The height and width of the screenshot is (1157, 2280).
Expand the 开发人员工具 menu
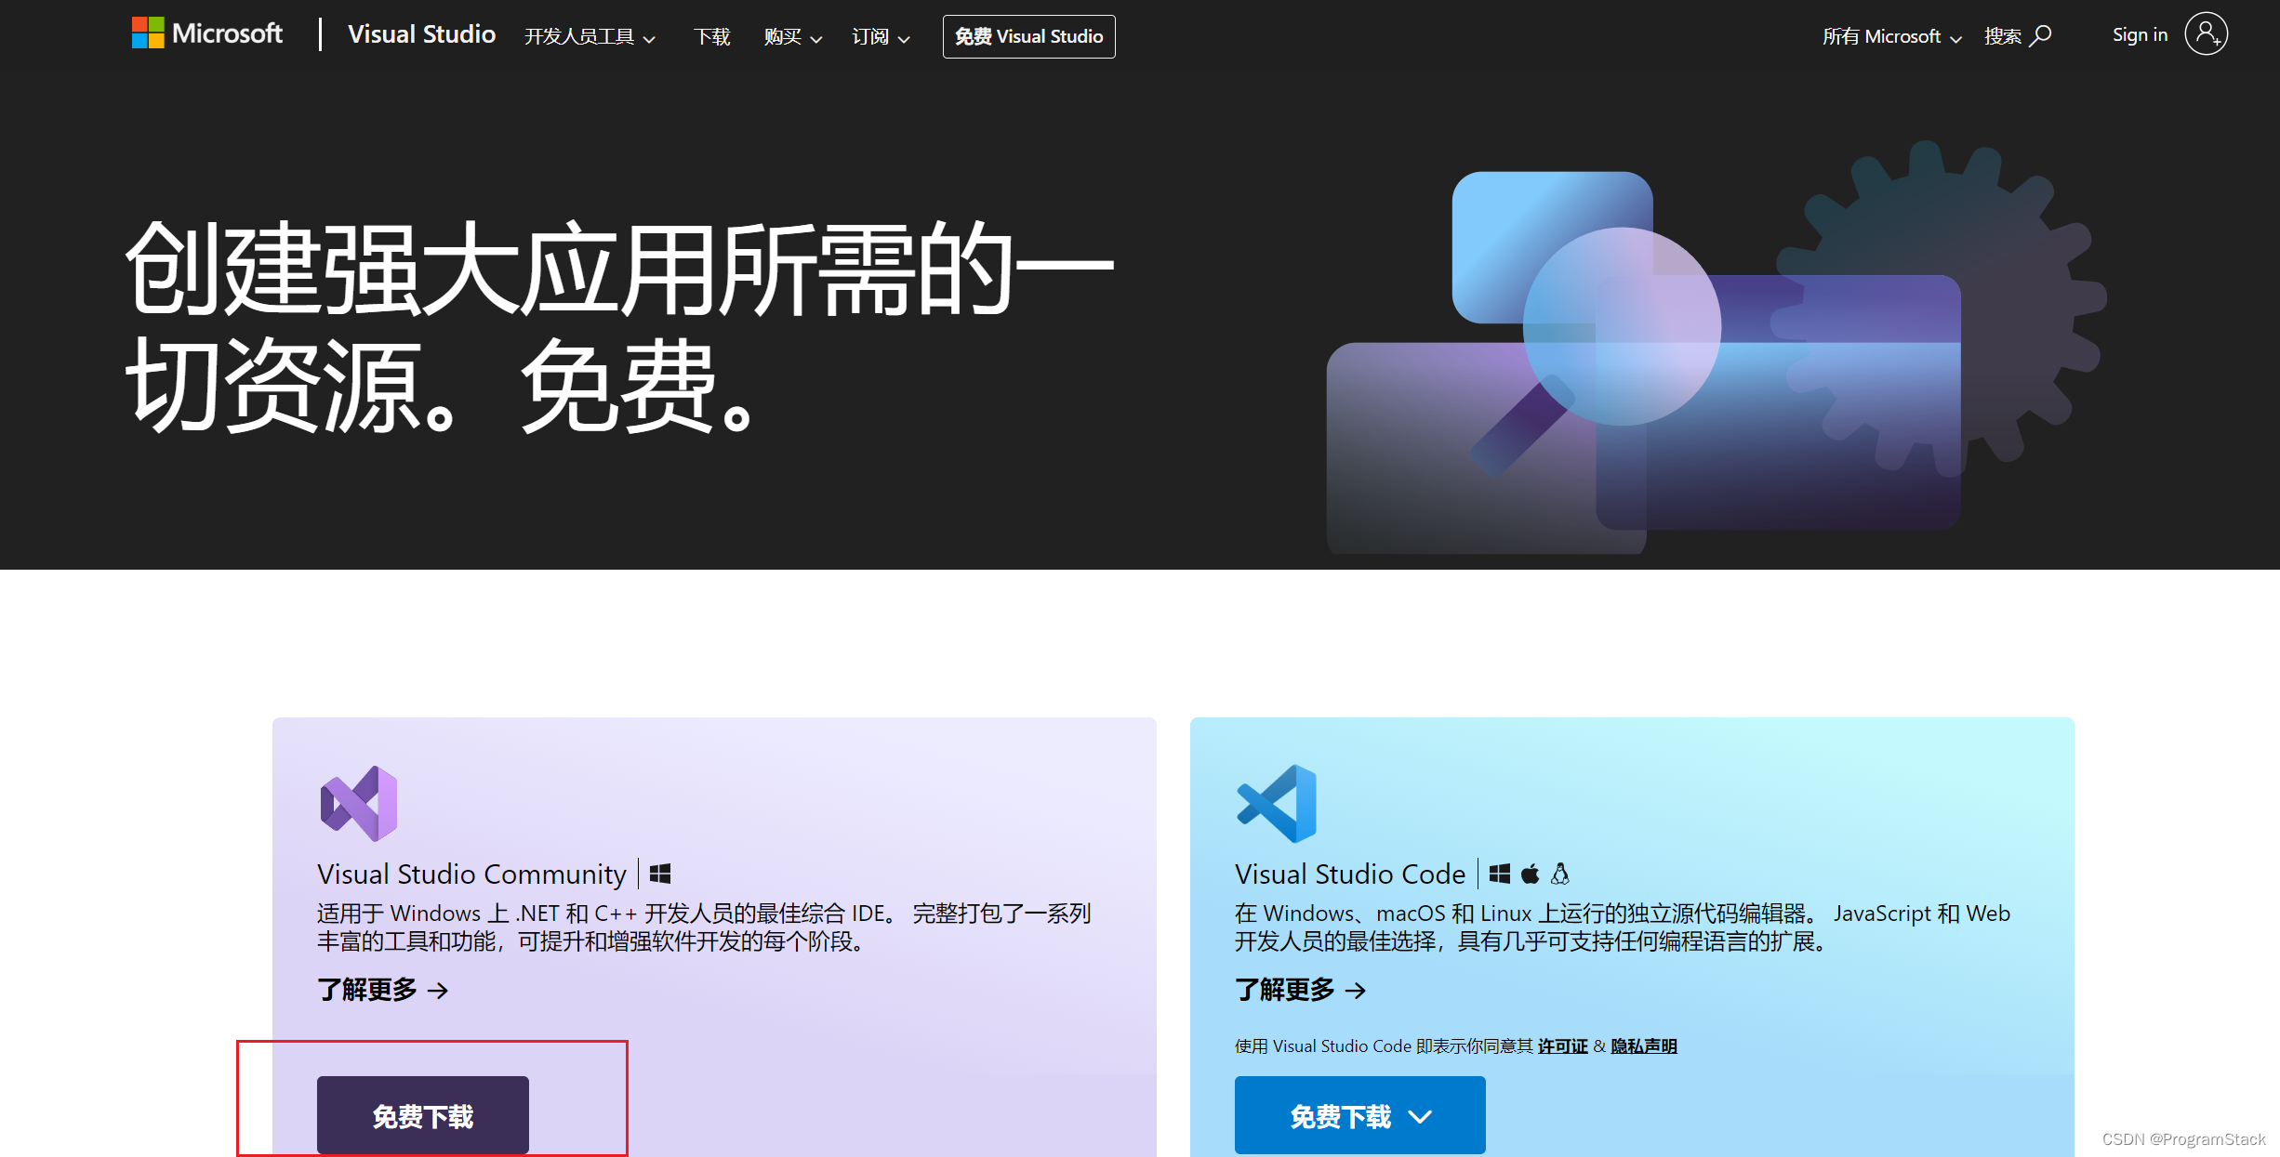[590, 36]
